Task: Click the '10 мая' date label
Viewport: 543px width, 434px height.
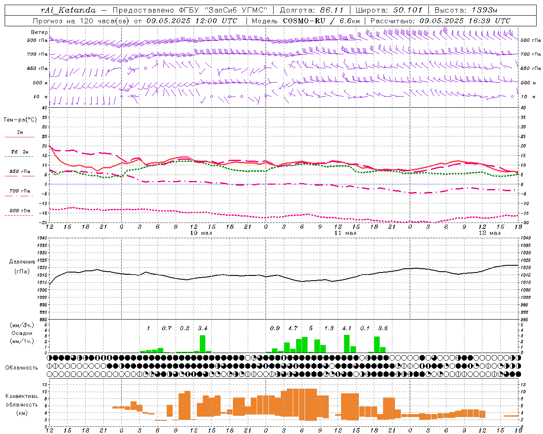Action: tap(202, 233)
